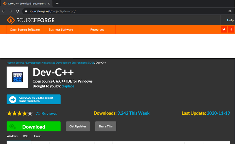Go back using browser back arrow
Image resolution: width=235 pixels, height=144 pixels.
[4, 11]
